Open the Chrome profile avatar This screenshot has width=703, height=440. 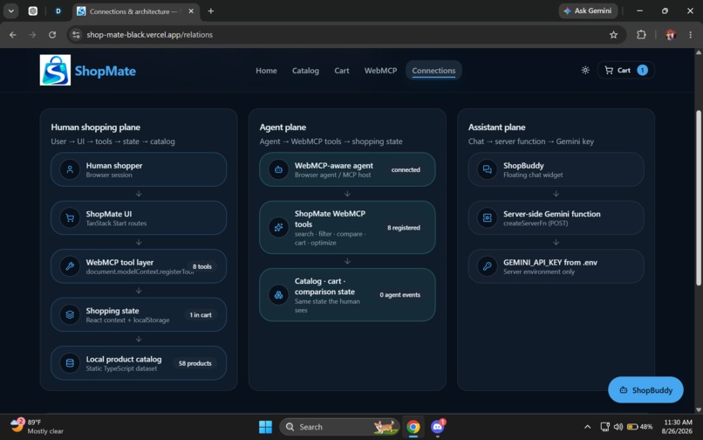click(670, 35)
